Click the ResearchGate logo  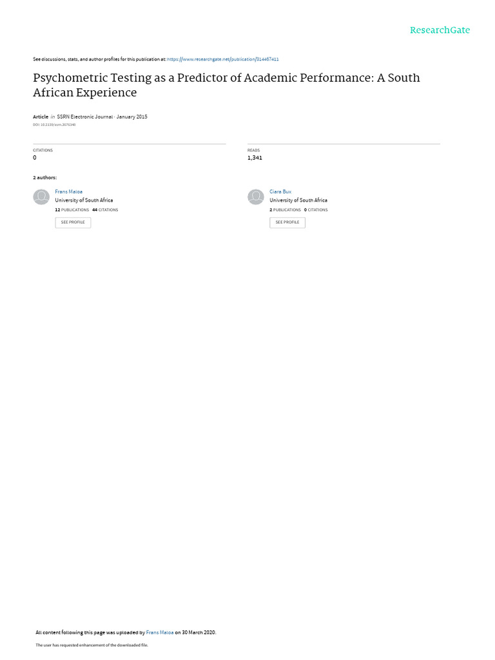click(440, 30)
